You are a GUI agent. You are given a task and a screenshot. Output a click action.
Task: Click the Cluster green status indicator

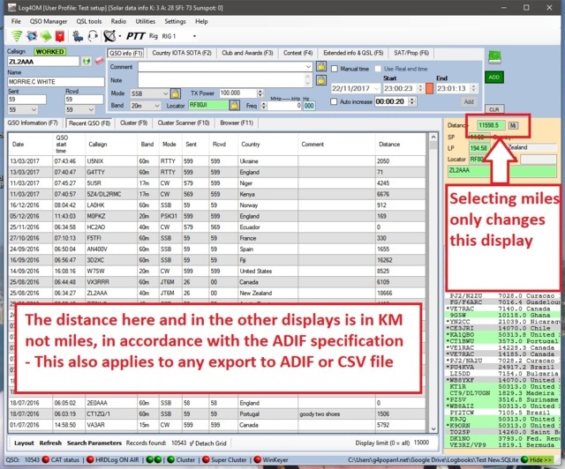click(x=170, y=459)
